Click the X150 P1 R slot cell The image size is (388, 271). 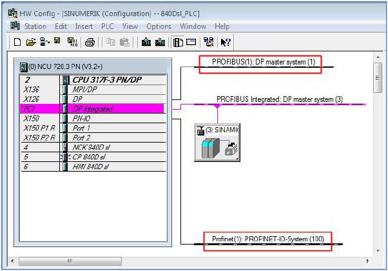click(x=40, y=128)
